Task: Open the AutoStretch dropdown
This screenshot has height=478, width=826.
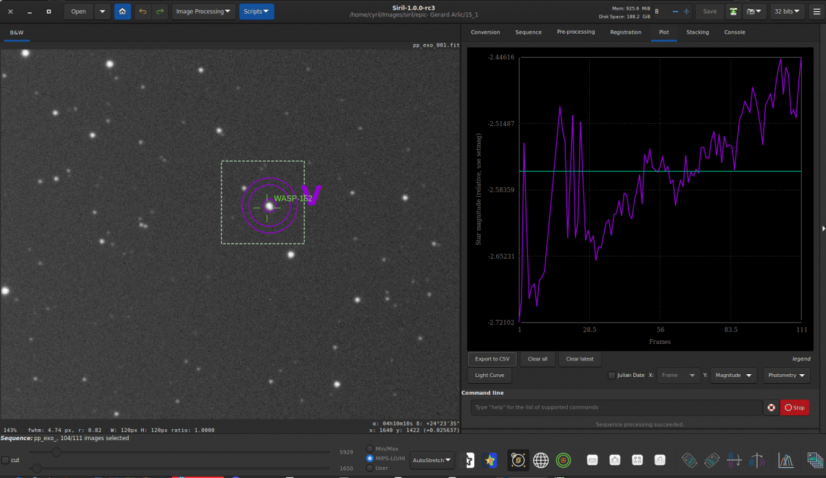Action: (432, 460)
